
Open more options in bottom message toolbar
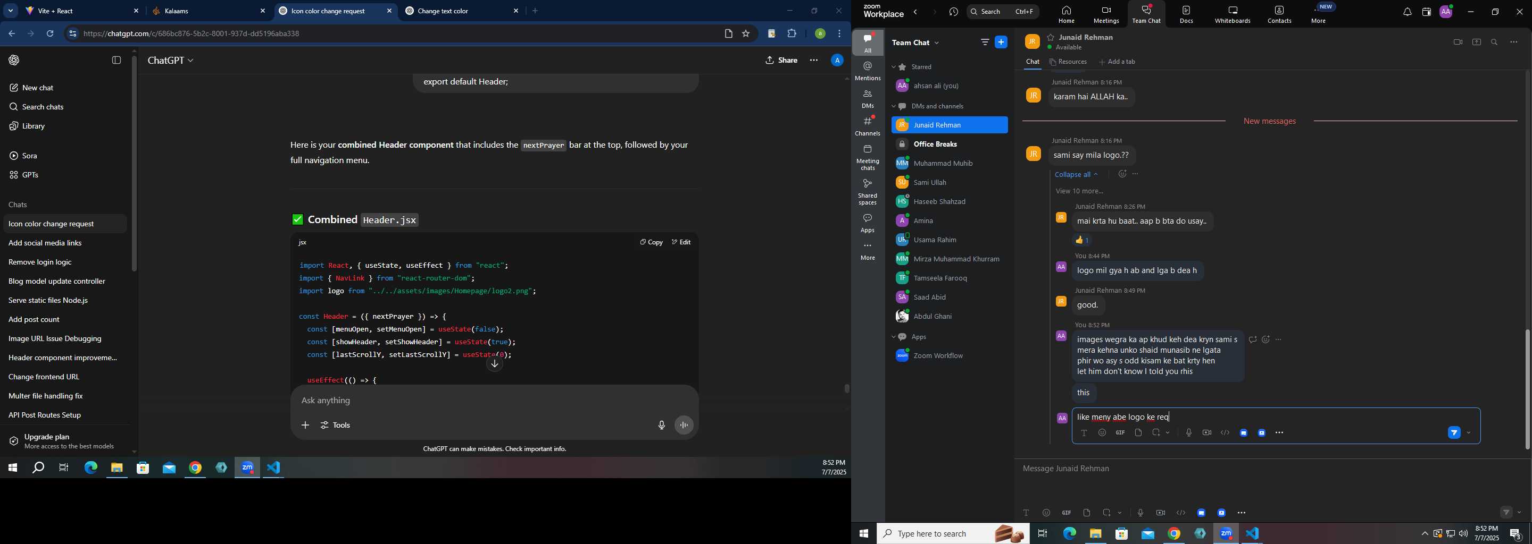pyautogui.click(x=1242, y=513)
